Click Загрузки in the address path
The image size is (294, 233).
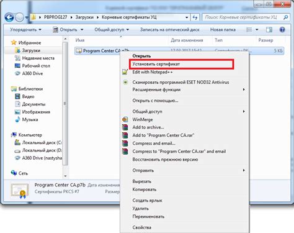(84, 17)
